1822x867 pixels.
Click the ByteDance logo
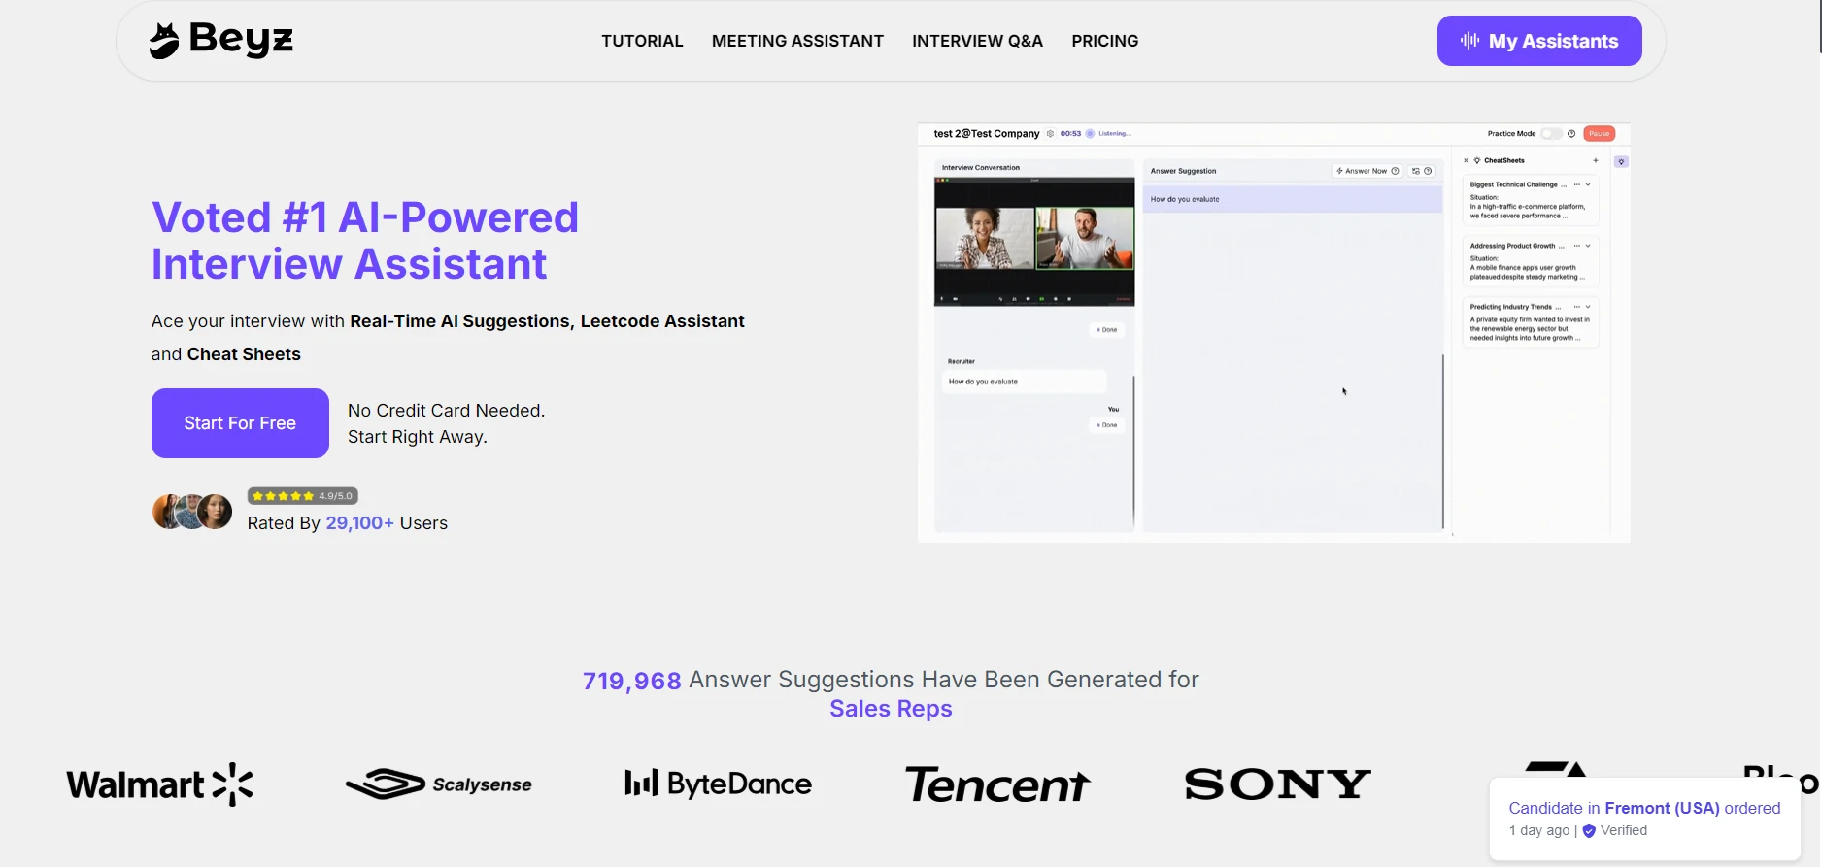(718, 784)
